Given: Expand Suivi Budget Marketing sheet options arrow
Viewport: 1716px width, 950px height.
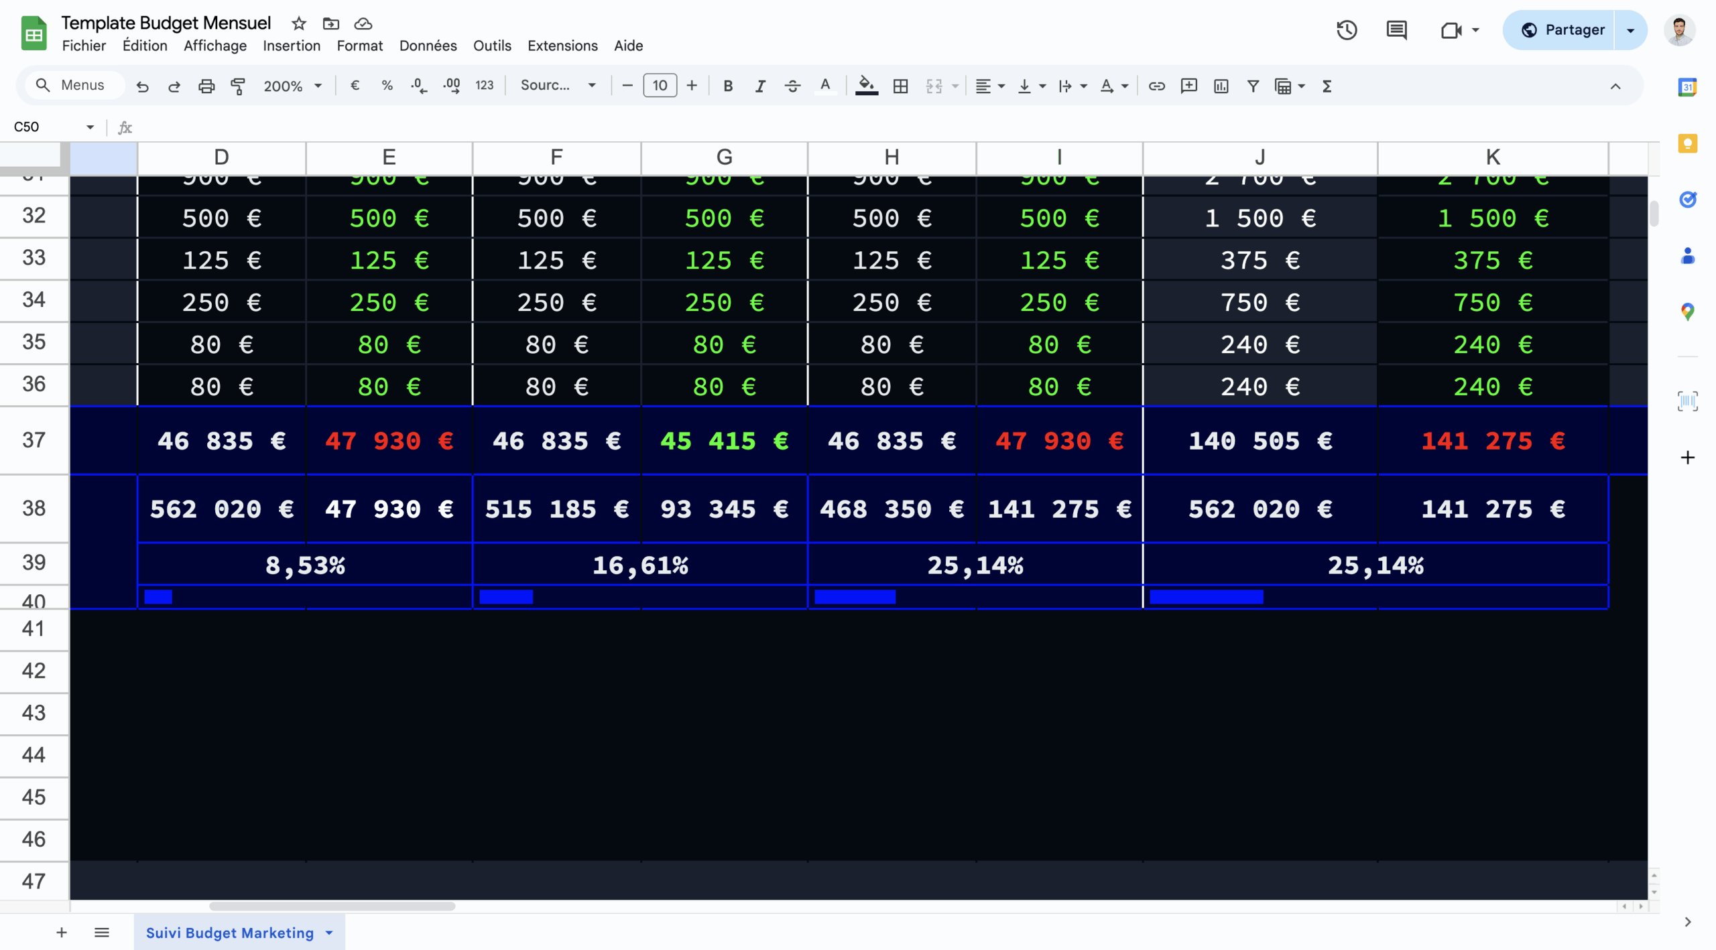Looking at the screenshot, I should [329, 933].
